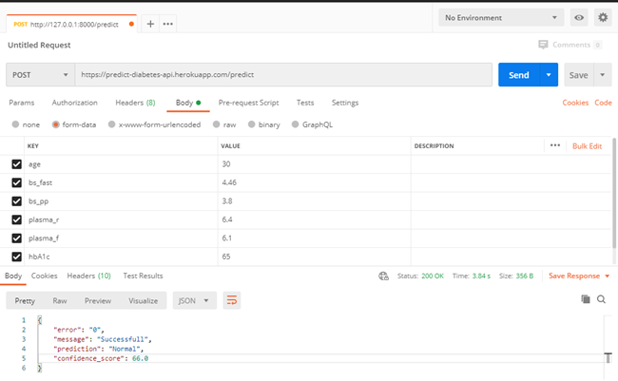Expand the No Environment dropdown

click(500, 18)
